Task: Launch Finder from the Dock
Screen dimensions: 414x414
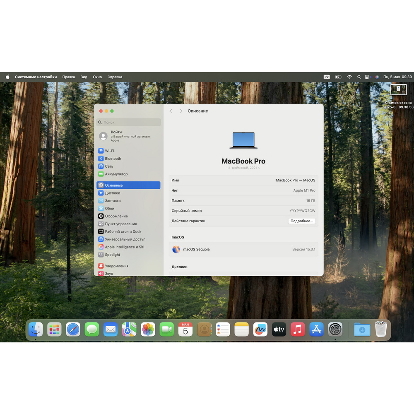Action: click(x=36, y=329)
